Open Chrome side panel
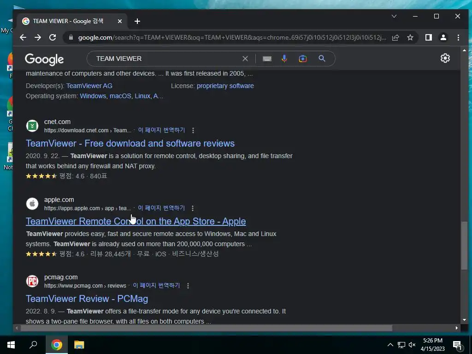Screen dimensions: 472x354 tap(428, 37)
